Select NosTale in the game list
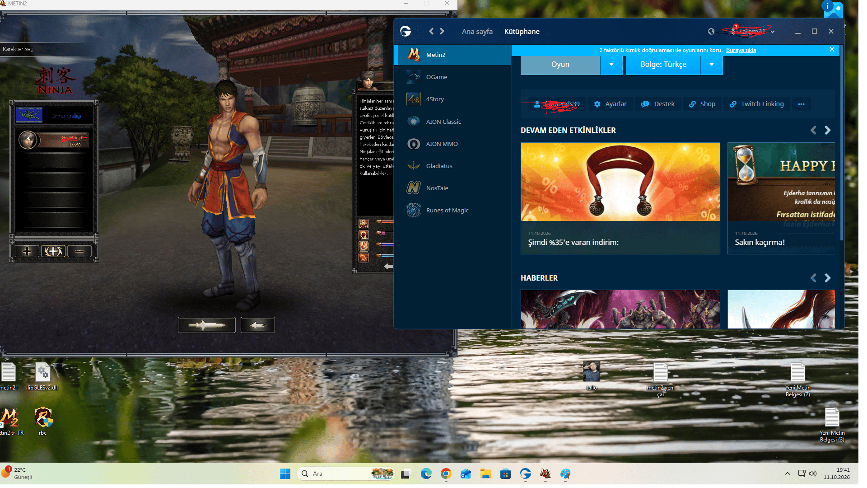 452,188
